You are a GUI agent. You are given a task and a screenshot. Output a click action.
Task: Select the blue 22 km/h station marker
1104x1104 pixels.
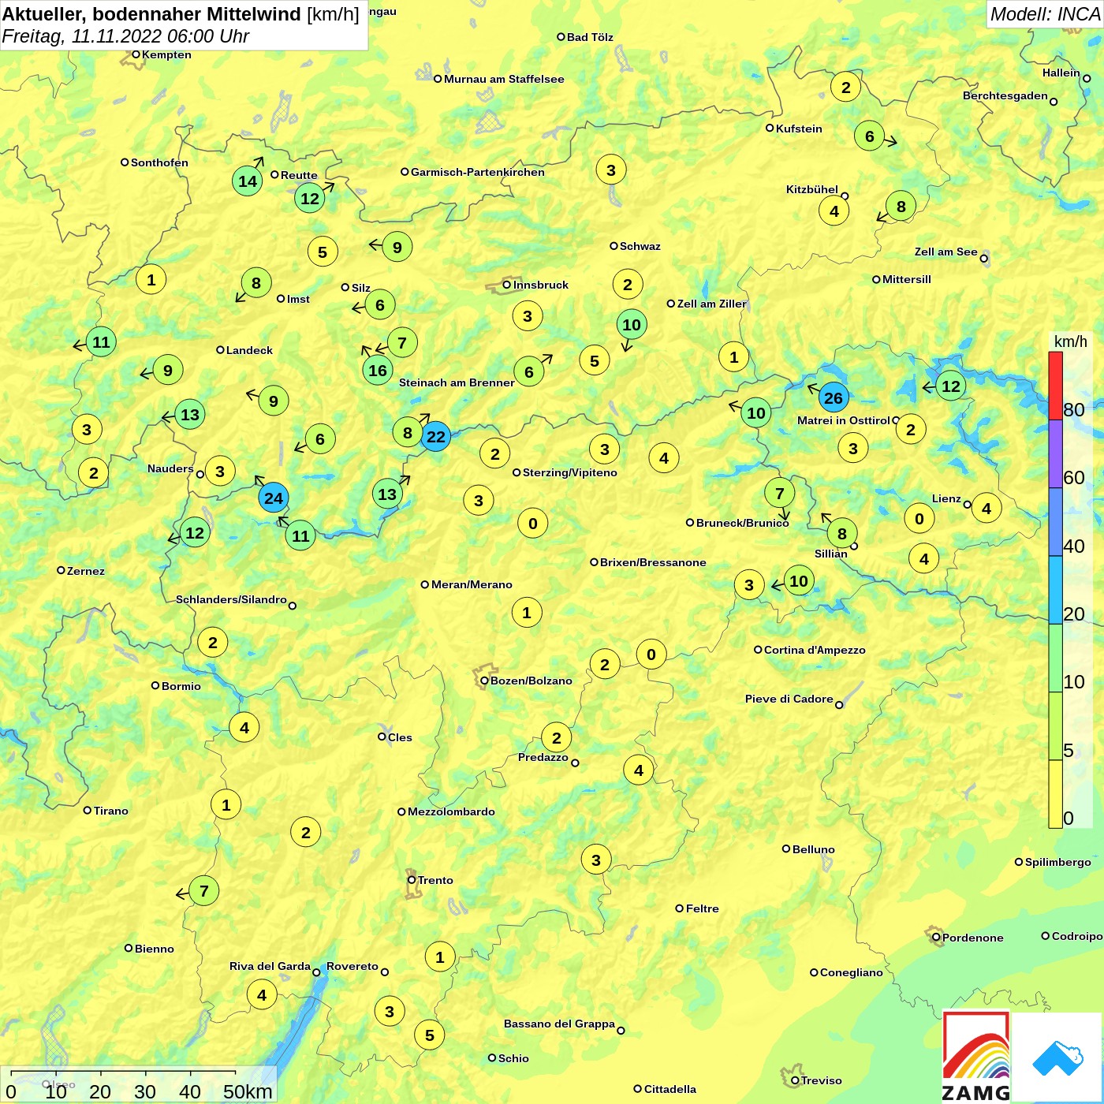click(x=436, y=437)
